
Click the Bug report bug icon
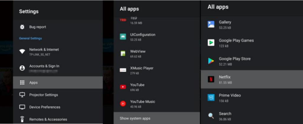point(22,27)
